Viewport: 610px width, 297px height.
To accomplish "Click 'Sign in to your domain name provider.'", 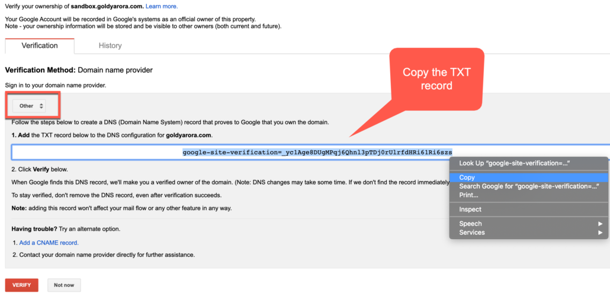I will (x=56, y=85).
